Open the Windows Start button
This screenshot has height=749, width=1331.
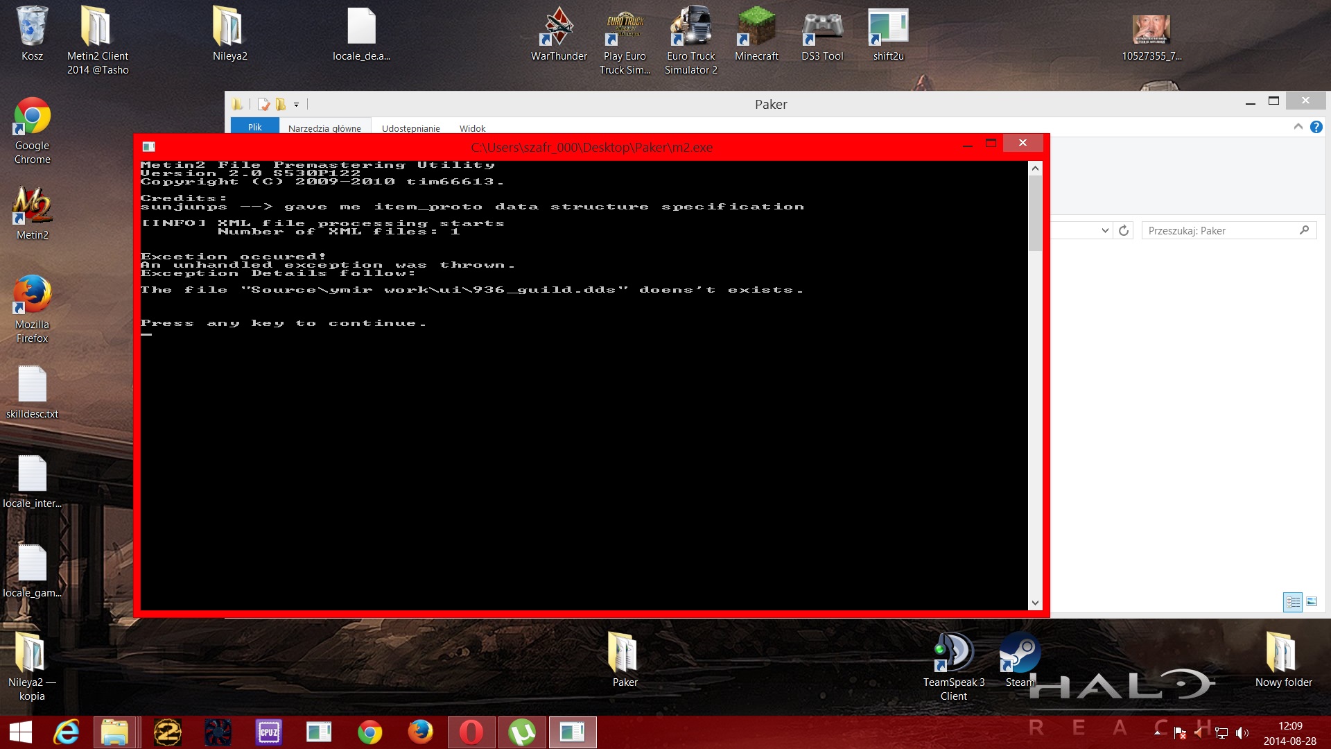coord(20,732)
